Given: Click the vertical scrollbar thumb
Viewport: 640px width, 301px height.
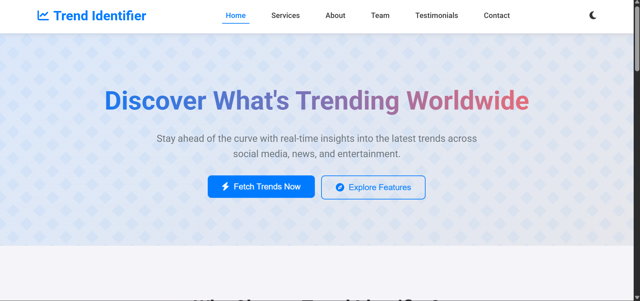Looking at the screenshot, I should tap(637, 38).
